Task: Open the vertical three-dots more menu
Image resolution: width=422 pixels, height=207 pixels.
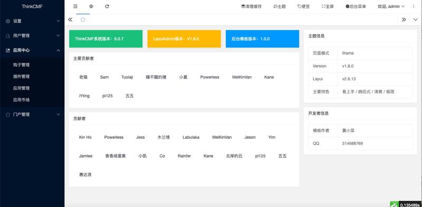Action: click(414, 6)
